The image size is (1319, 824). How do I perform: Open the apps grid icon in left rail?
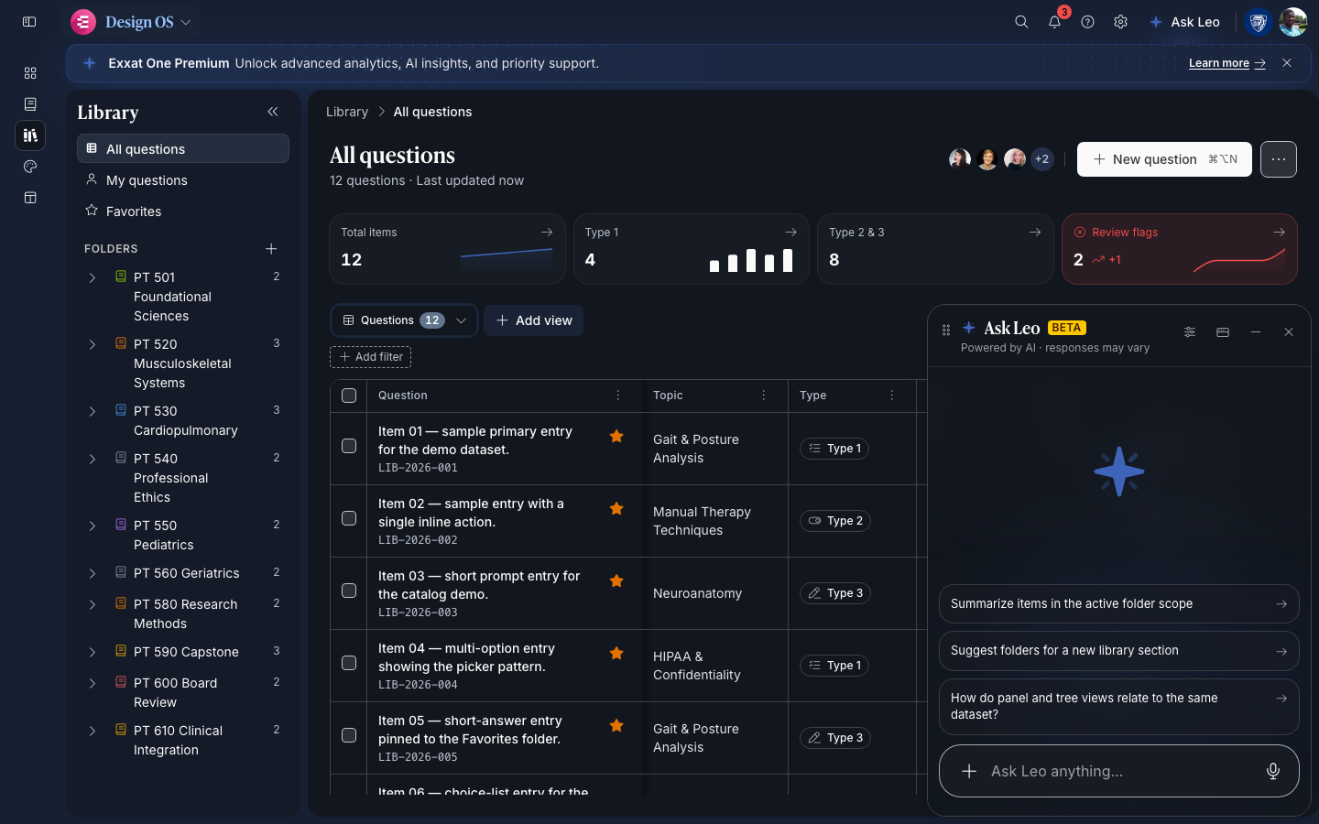30,73
